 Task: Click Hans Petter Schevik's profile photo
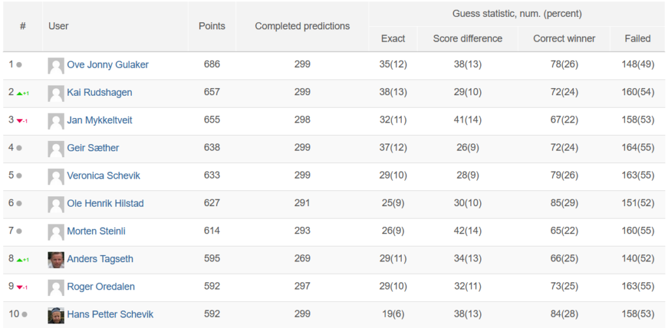[56, 315]
